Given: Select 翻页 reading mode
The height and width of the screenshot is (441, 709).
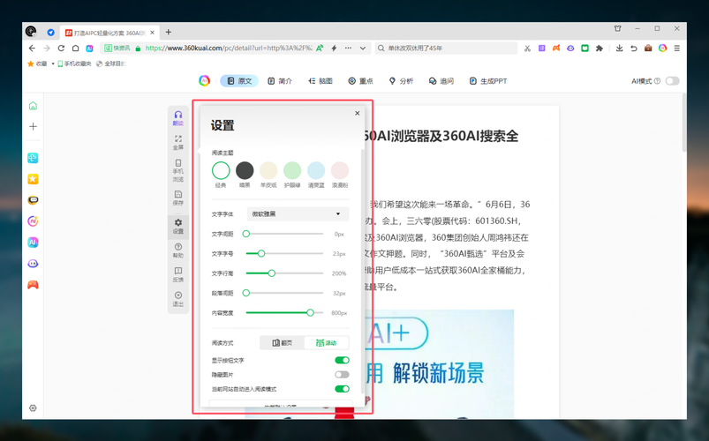Looking at the screenshot, I should [283, 343].
